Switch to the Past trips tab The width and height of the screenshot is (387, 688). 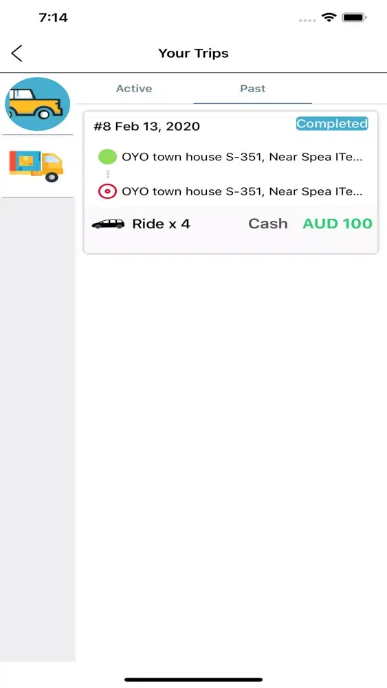(x=253, y=89)
